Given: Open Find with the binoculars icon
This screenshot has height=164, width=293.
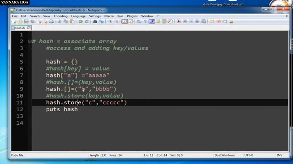Looking at the screenshot, I should tap(95, 21).
